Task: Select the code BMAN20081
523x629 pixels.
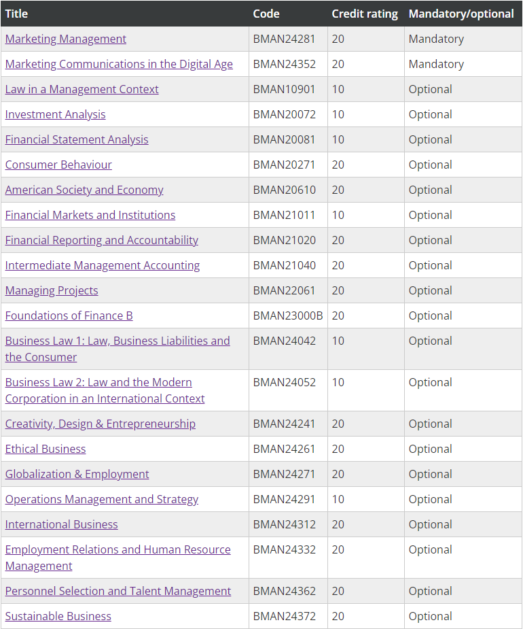Action: (284, 139)
